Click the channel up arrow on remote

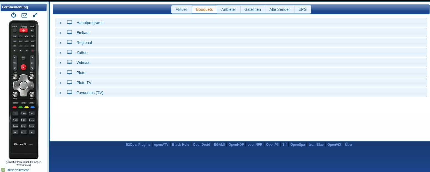pos(32,58)
